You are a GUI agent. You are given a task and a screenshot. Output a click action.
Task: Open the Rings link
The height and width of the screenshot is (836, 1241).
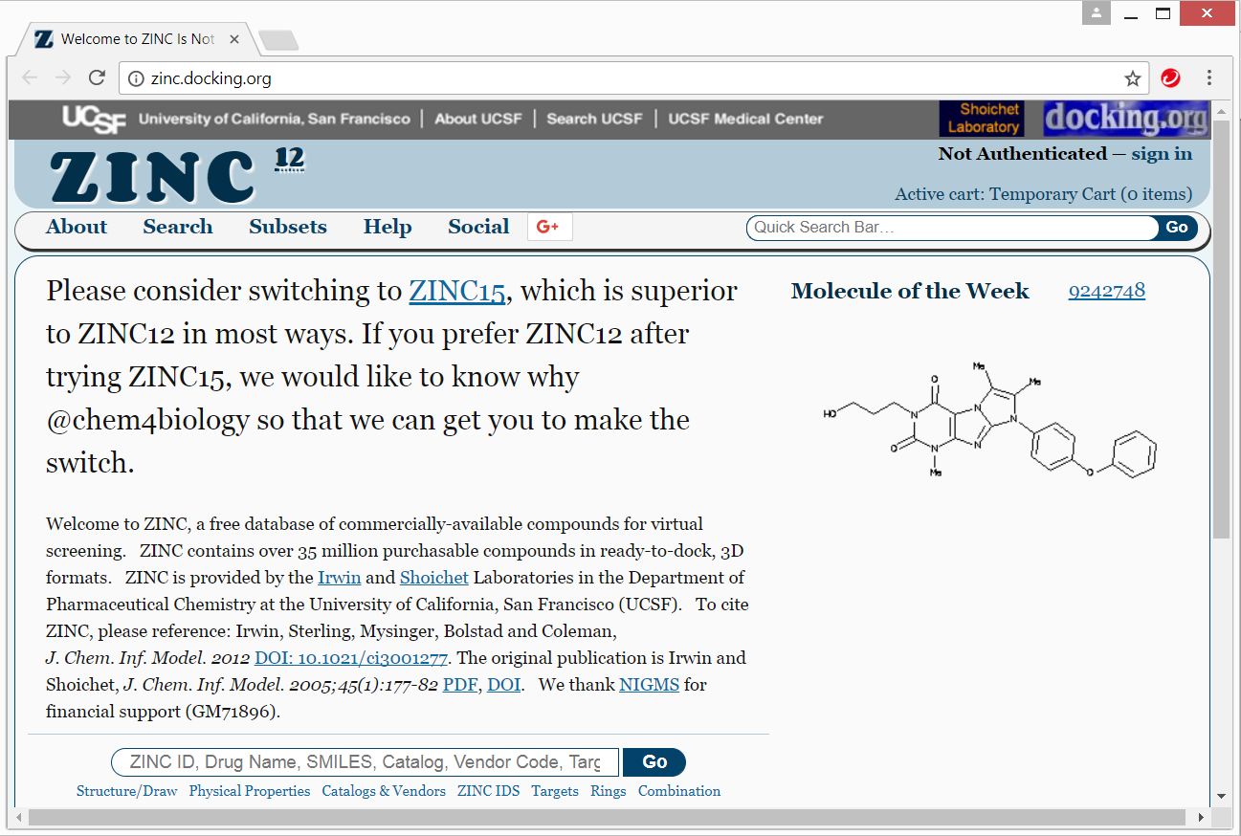click(x=609, y=791)
